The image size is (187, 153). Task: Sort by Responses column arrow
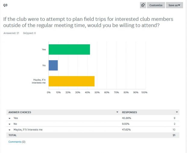click(x=177, y=112)
